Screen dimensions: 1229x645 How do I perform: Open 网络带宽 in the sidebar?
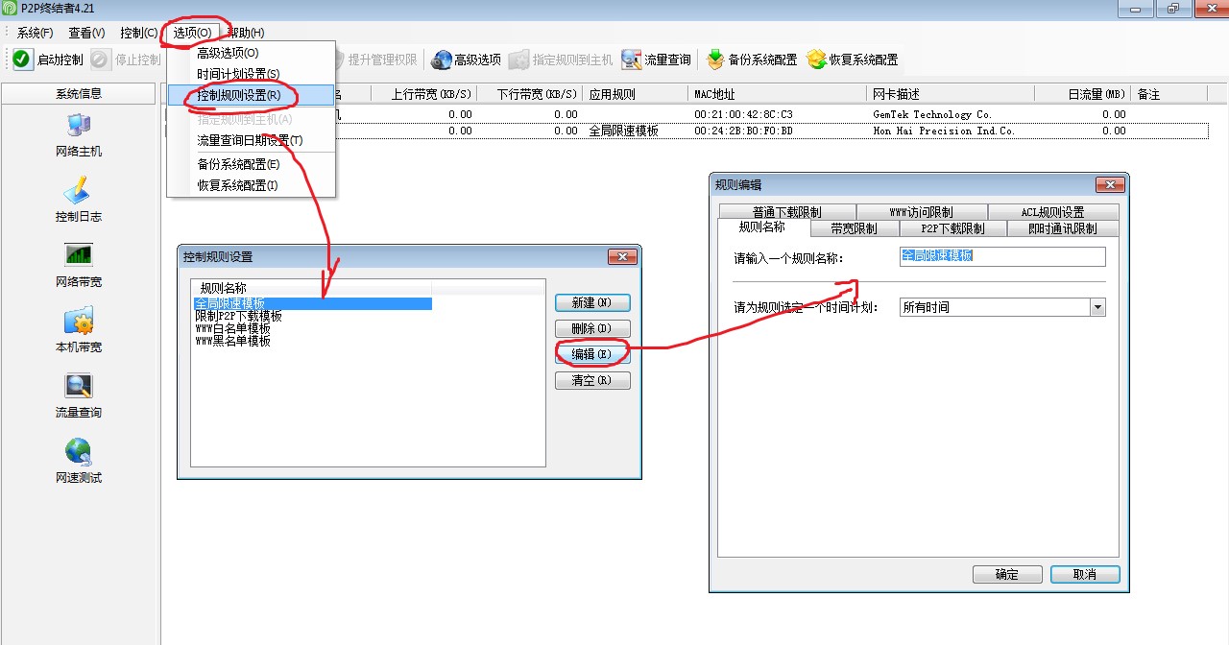pyautogui.click(x=79, y=265)
